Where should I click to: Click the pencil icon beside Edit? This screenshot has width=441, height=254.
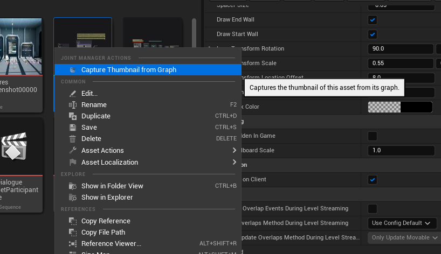(x=72, y=94)
